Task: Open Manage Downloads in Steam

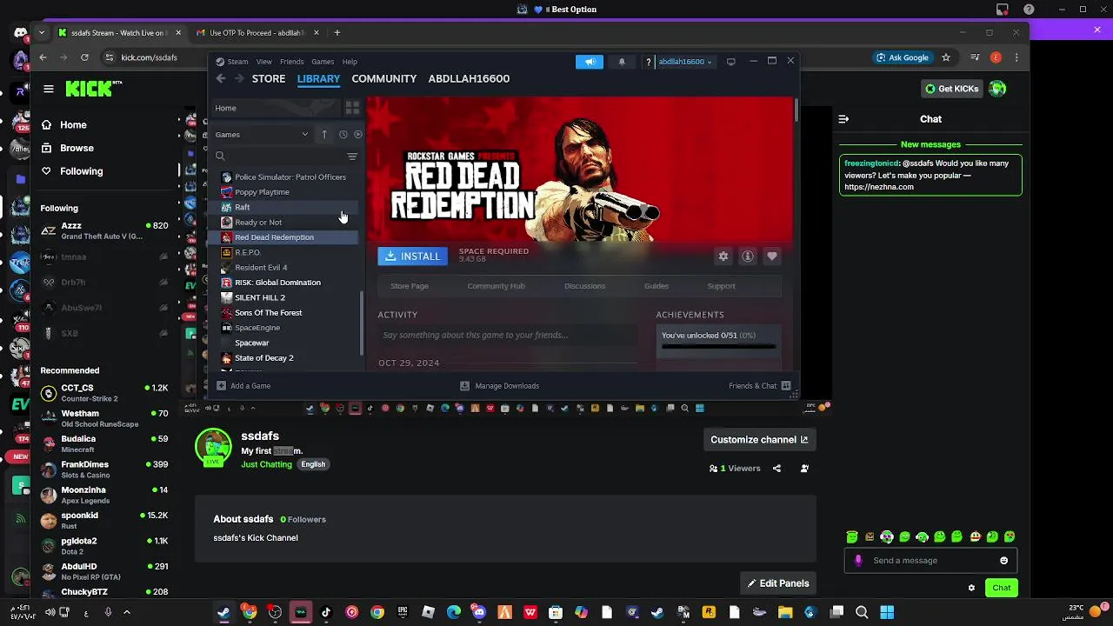Action: pos(499,386)
